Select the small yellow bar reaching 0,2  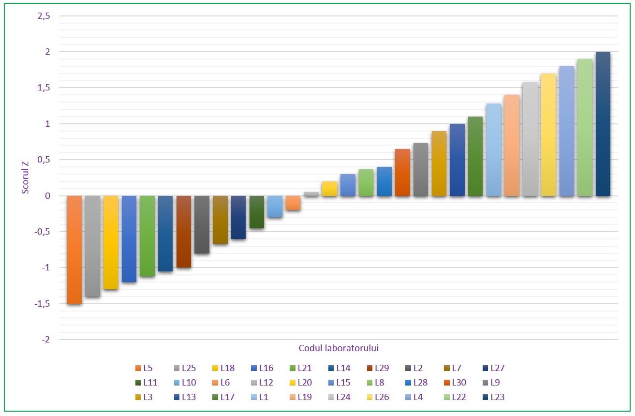[330, 189]
